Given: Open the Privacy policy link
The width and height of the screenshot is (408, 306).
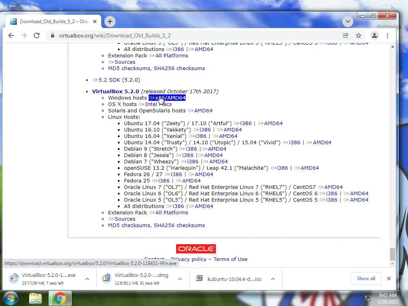Looking at the screenshot, I should pos(188,259).
